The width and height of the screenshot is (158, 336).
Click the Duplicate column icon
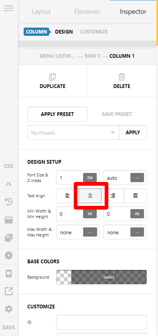[53, 77]
